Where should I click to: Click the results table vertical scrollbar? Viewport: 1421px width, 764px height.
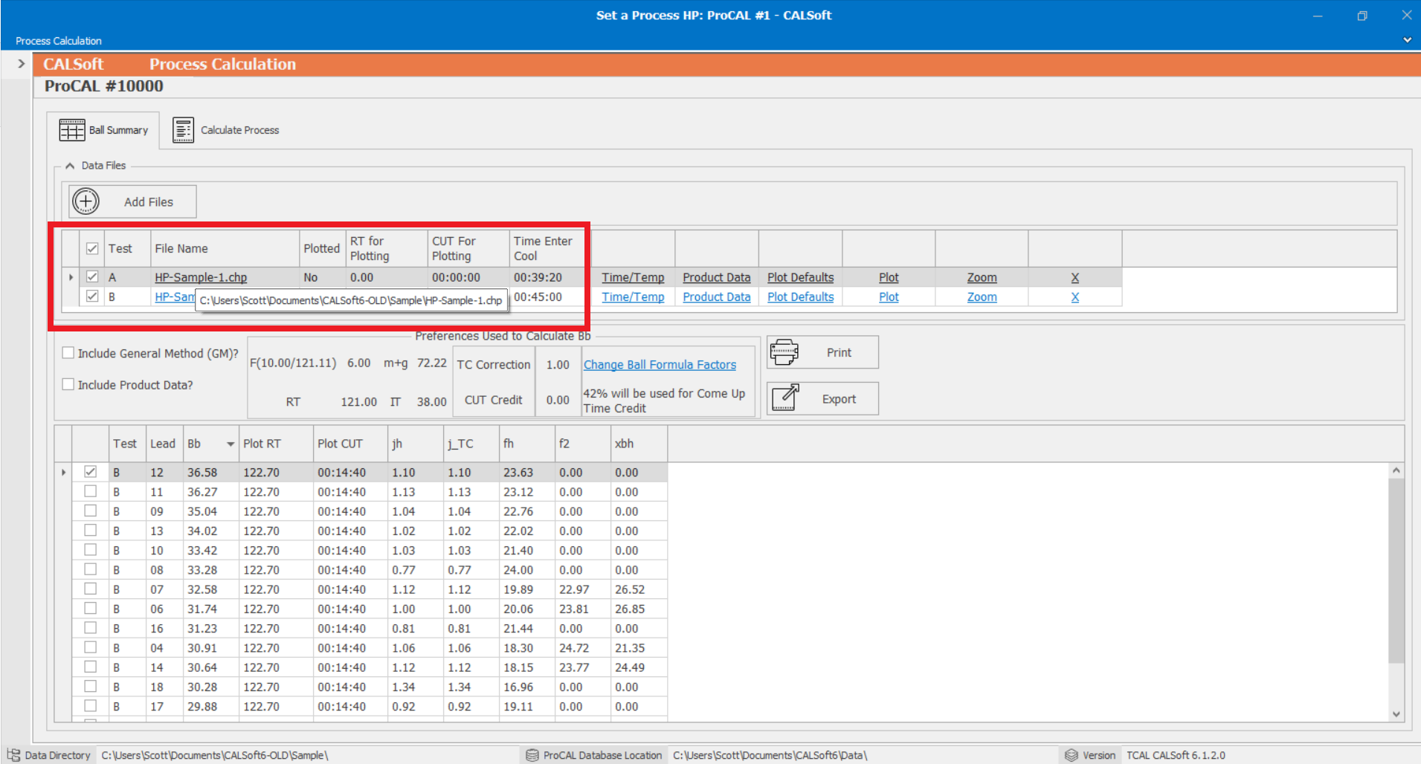(1396, 572)
